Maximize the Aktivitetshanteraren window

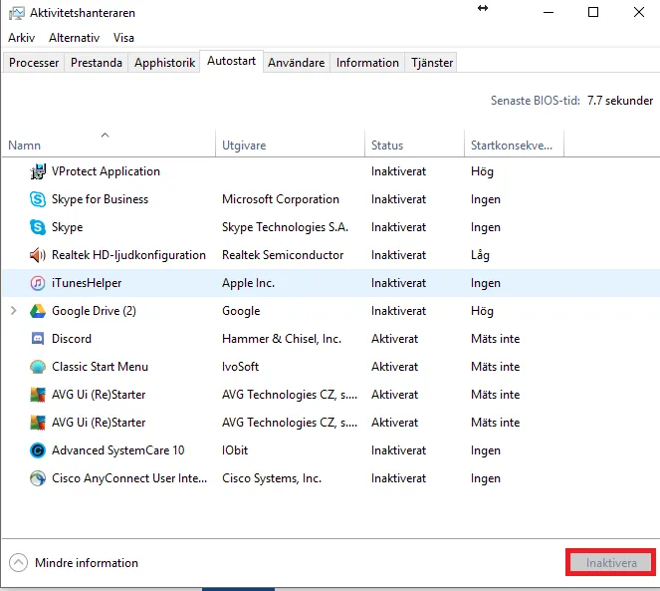(593, 12)
